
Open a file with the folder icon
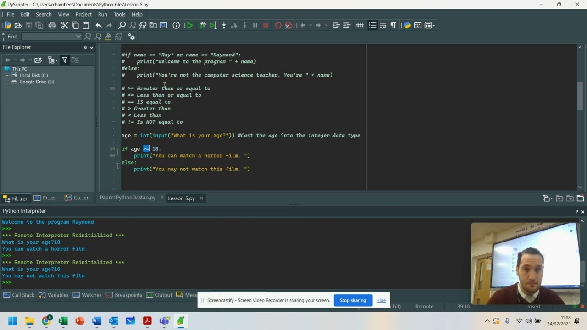[18, 25]
